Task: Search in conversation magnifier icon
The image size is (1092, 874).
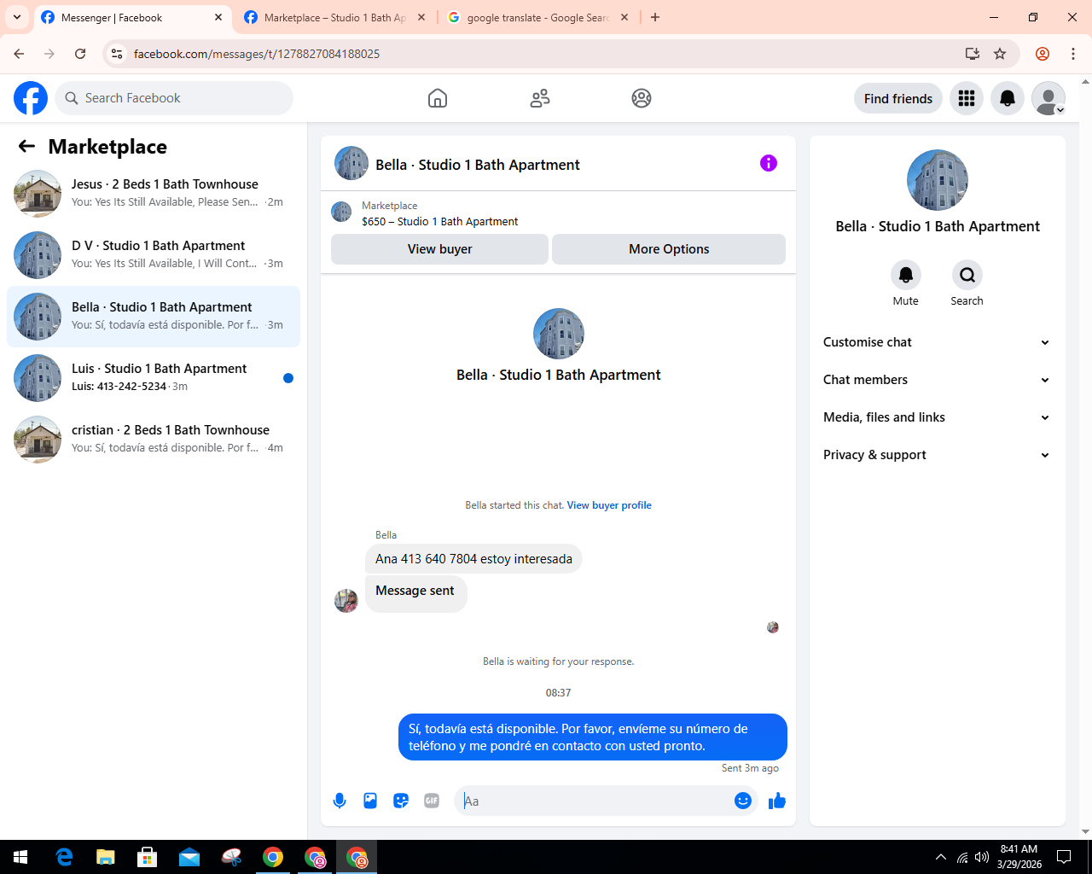Action: (x=967, y=275)
